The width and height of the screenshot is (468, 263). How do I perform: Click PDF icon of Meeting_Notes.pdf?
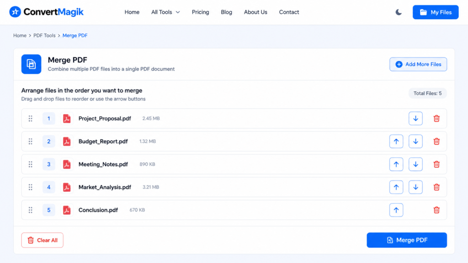[x=67, y=164]
